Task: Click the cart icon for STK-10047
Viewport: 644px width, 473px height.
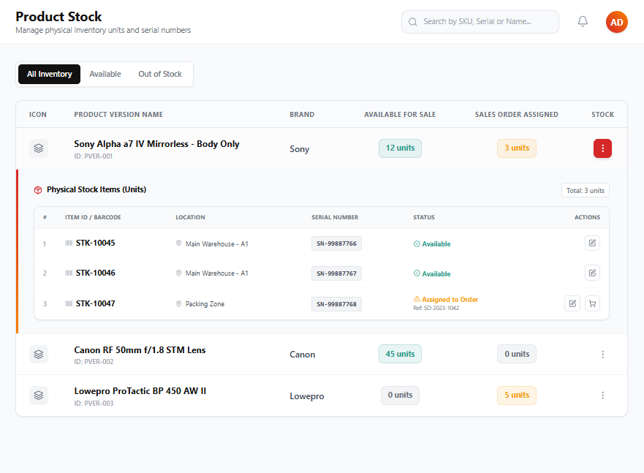Action: [x=592, y=303]
